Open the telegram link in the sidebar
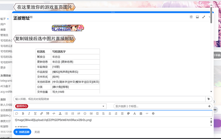Image resolution: width=221 pixels, height=139 pixels. click(x=6, y=81)
